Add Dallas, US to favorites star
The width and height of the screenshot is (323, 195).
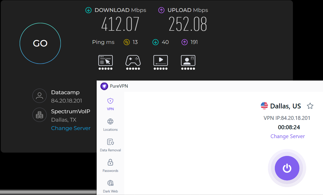pyautogui.click(x=310, y=106)
